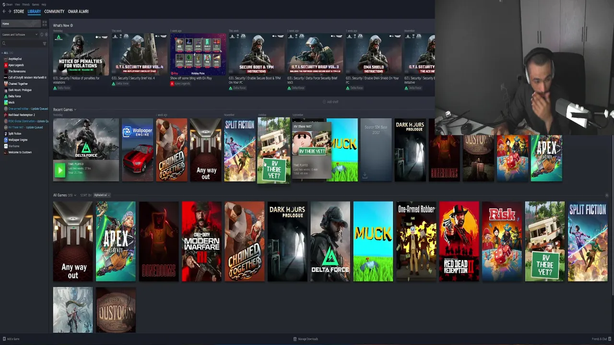Screen dimensions: 614x345
Task: Open Risk cover in All Games
Action: coord(502,241)
